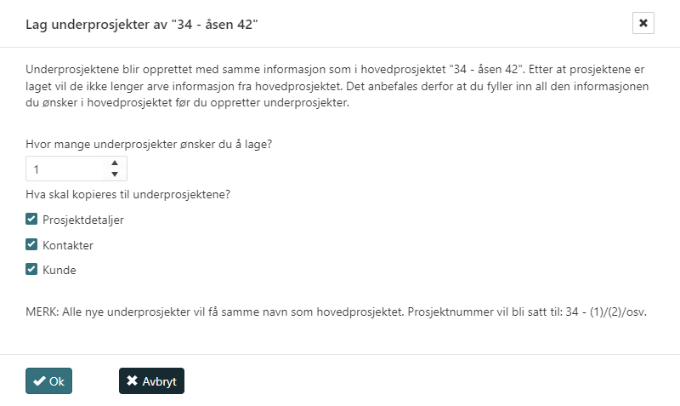The image size is (680, 406).
Task: Disable the Kunde checkbox
Action: coord(31,270)
